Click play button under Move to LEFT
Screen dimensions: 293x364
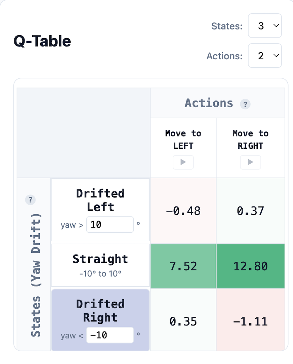(x=183, y=162)
